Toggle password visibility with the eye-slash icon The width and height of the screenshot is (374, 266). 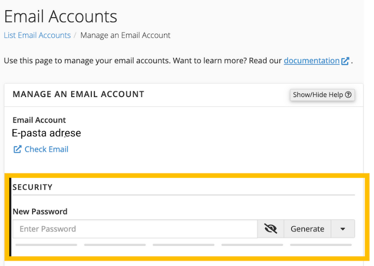pyautogui.click(x=270, y=229)
